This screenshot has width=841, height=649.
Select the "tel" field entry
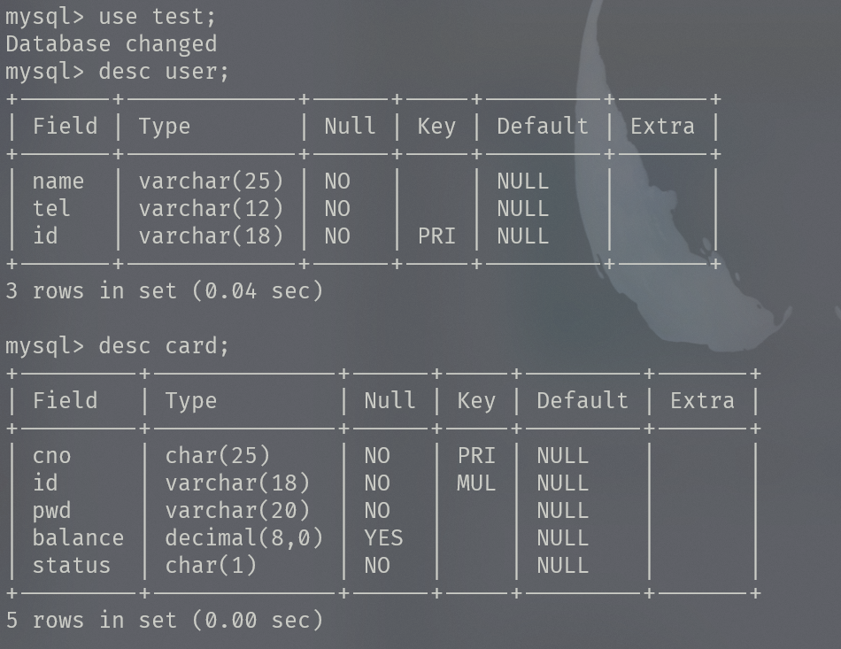tap(51, 208)
